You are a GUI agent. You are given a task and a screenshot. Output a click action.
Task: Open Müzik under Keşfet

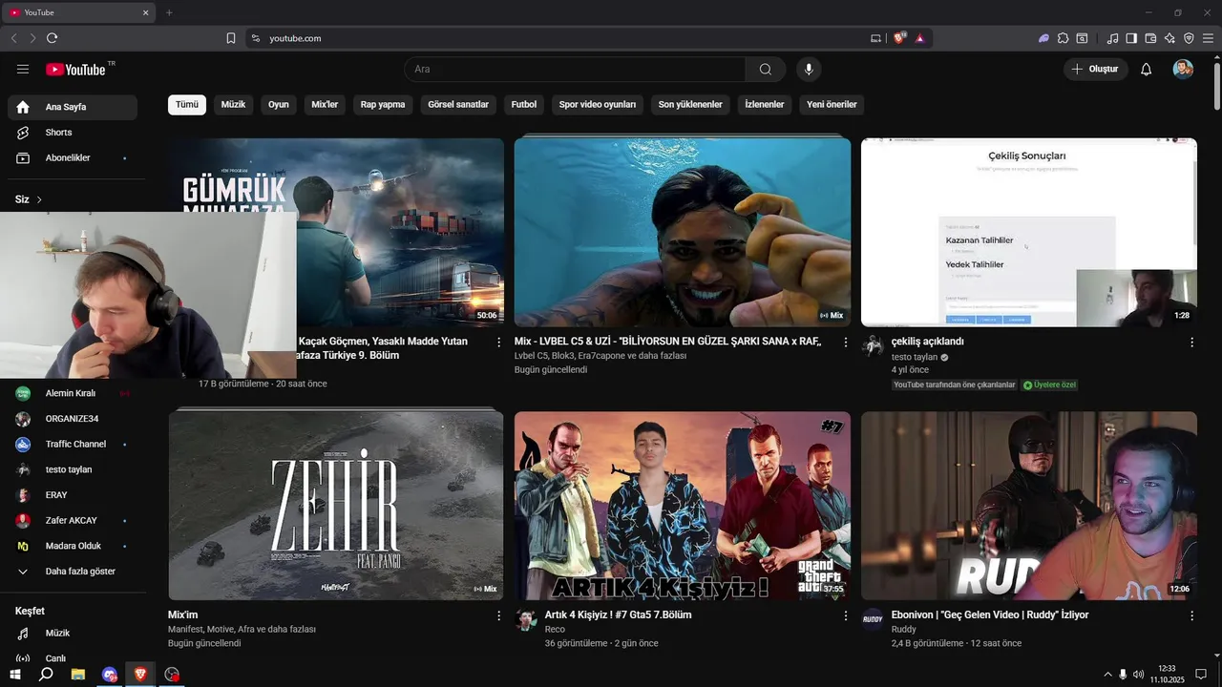73,633
